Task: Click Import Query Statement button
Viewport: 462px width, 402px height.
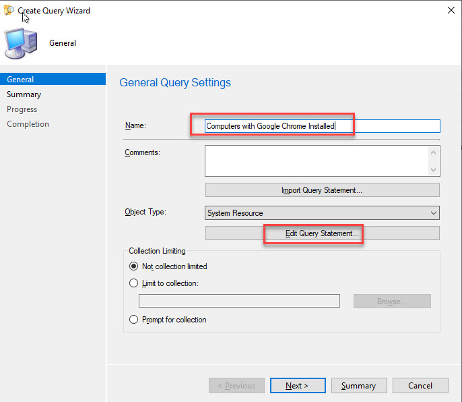Action: click(x=322, y=190)
